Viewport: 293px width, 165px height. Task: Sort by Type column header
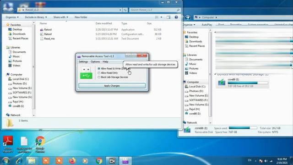(x=124, y=23)
